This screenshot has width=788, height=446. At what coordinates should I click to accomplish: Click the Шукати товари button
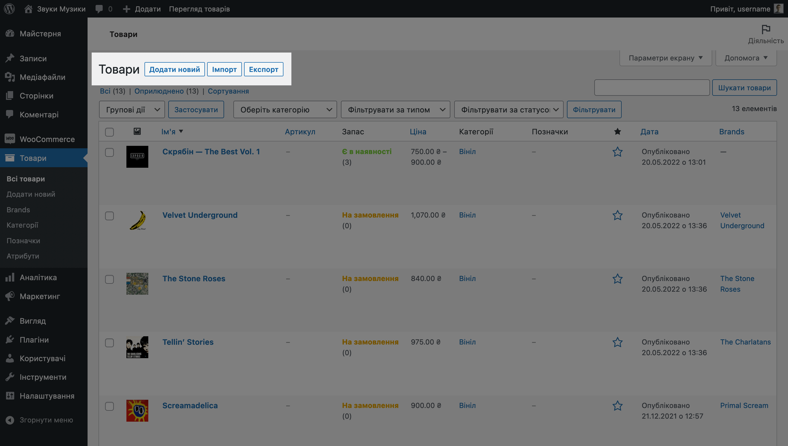pyautogui.click(x=744, y=88)
